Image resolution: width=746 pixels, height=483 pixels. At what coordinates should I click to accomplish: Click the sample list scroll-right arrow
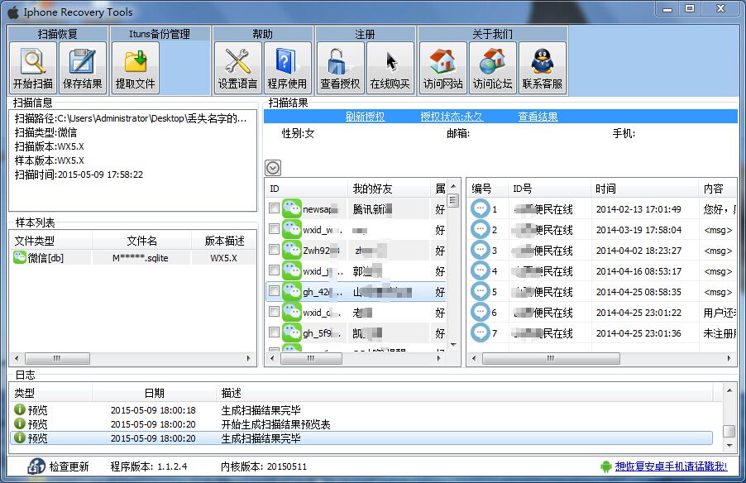(248, 358)
